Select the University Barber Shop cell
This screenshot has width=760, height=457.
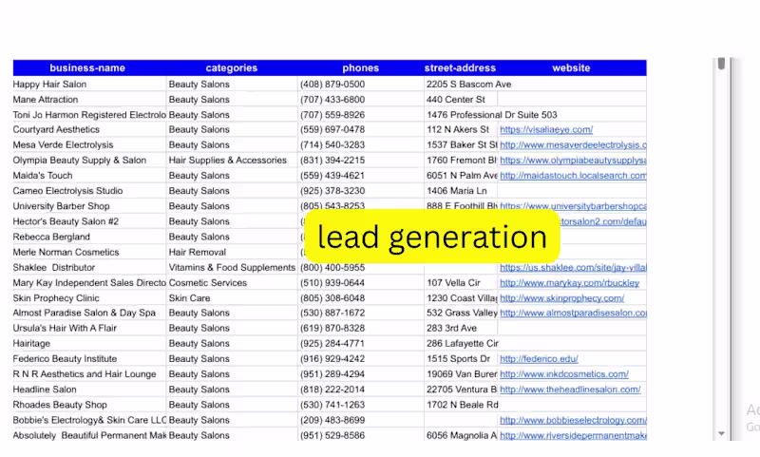tap(89, 206)
